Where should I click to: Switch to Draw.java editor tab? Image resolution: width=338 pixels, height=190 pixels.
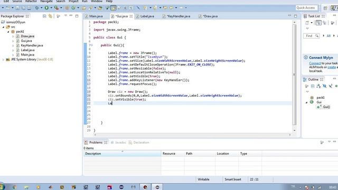coord(208,16)
